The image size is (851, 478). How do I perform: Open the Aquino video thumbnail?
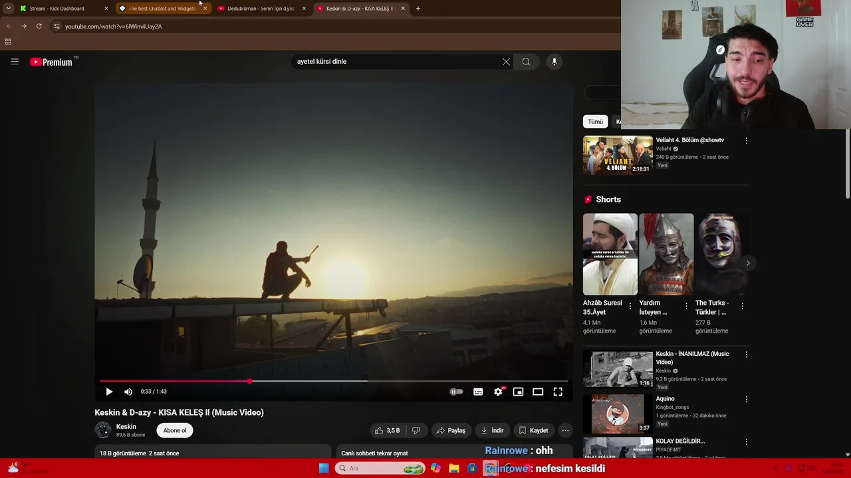coord(618,414)
